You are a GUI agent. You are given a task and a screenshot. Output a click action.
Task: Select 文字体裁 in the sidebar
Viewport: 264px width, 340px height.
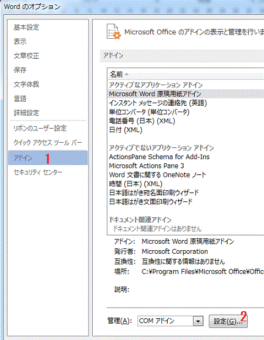[26, 84]
